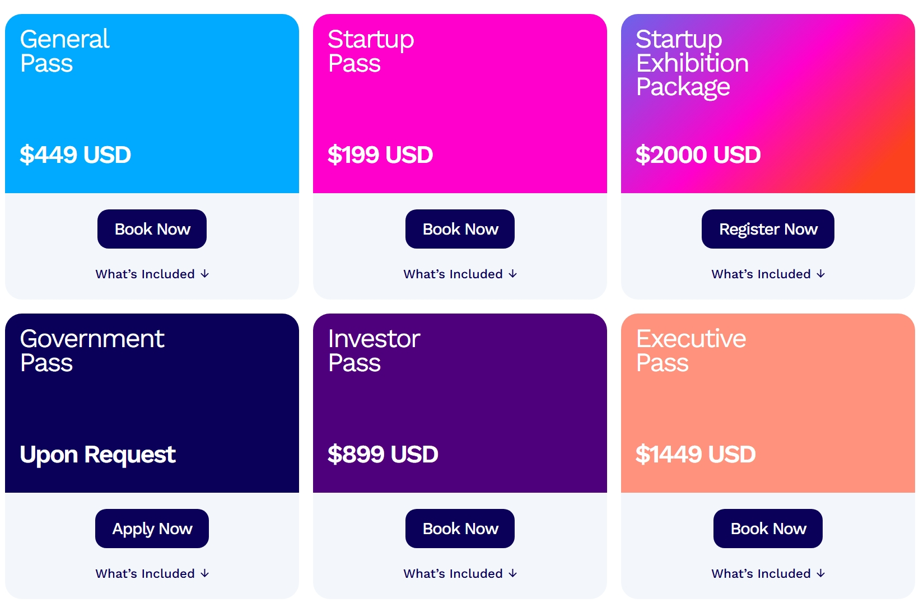Click Book Now for the Investor Pass
This screenshot has width=919, height=603.
(460, 528)
